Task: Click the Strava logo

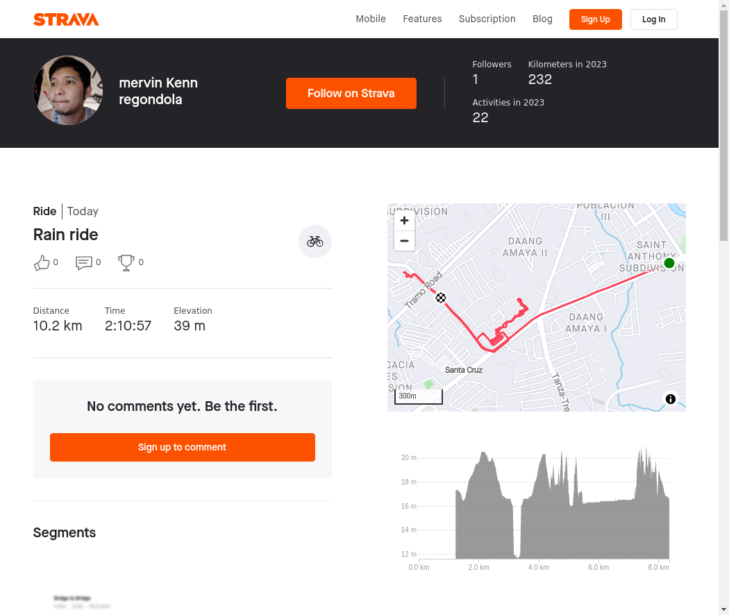Action: coord(66,19)
